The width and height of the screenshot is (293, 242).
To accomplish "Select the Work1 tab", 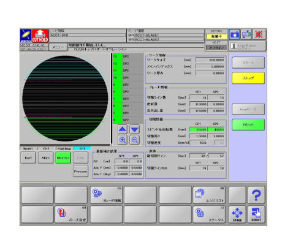I will 28,148.
